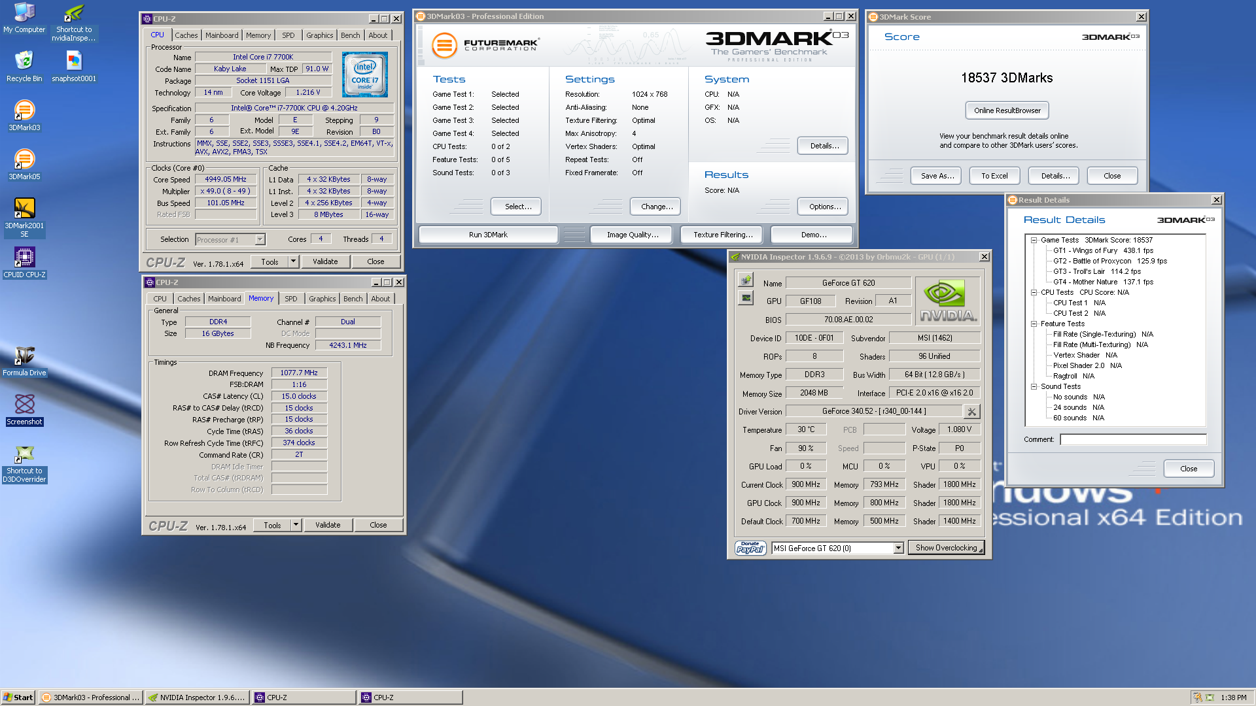The height and width of the screenshot is (706, 1256).
Task: Click Demo... button in 3DMark03
Action: point(812,235)
